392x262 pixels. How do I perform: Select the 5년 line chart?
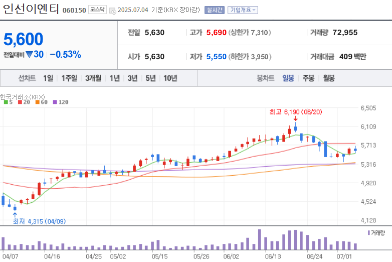point(150,78)
